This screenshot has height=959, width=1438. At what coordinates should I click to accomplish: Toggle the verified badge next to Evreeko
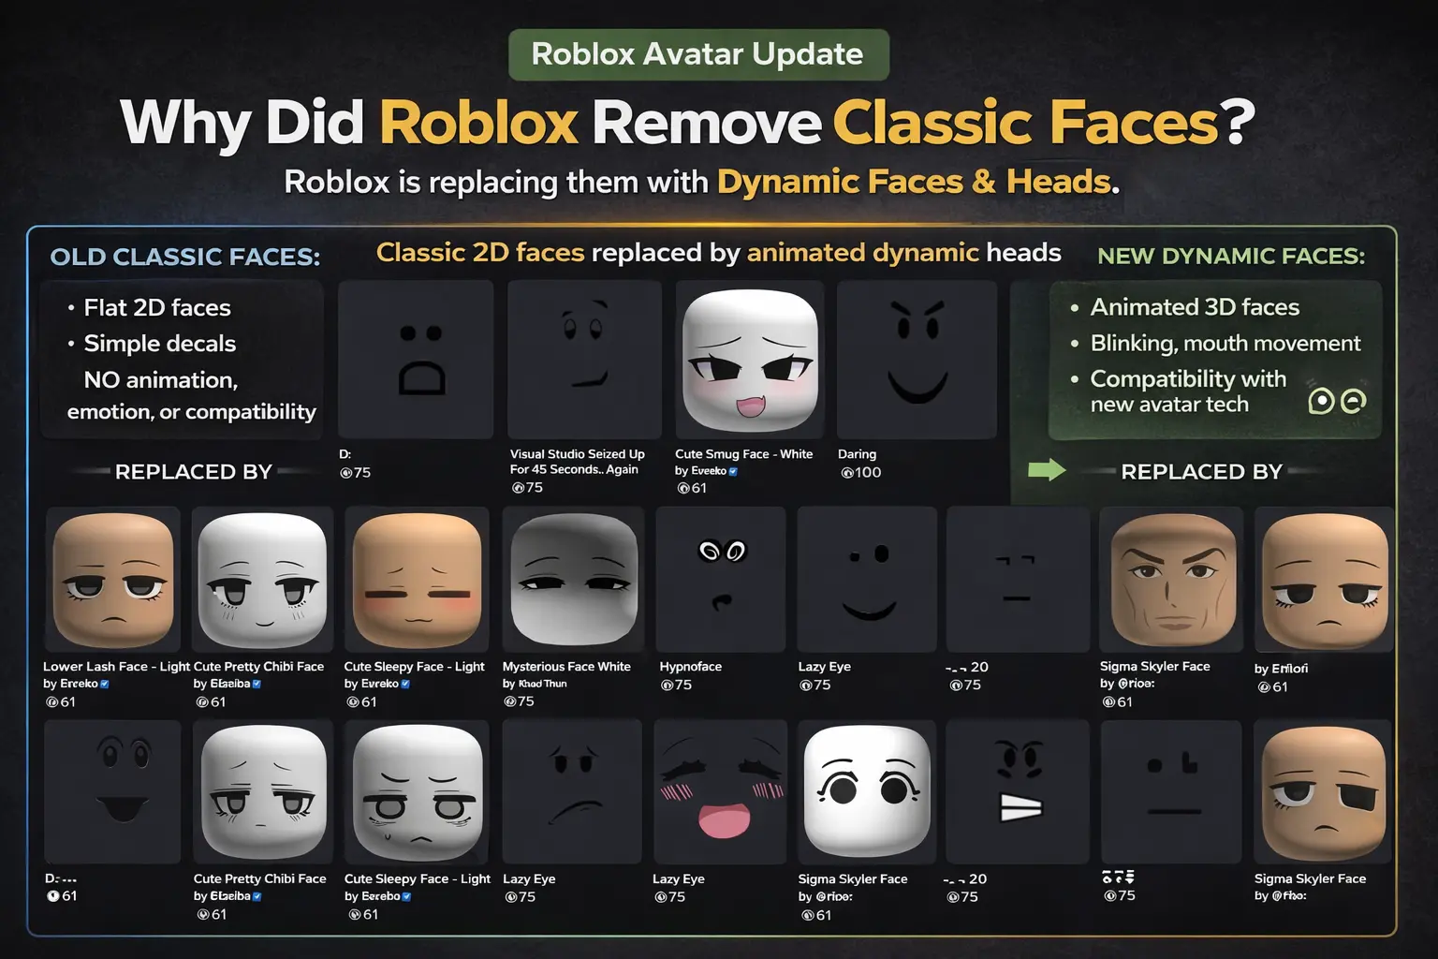(x=735, y=470)
